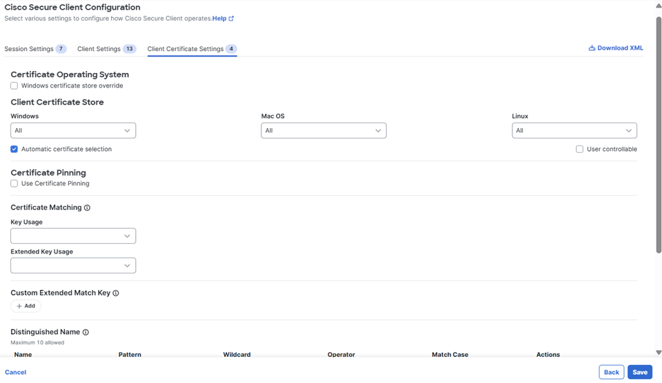Switch to the Session Settings tab
The image size is (662, 383).
point(35,49)
